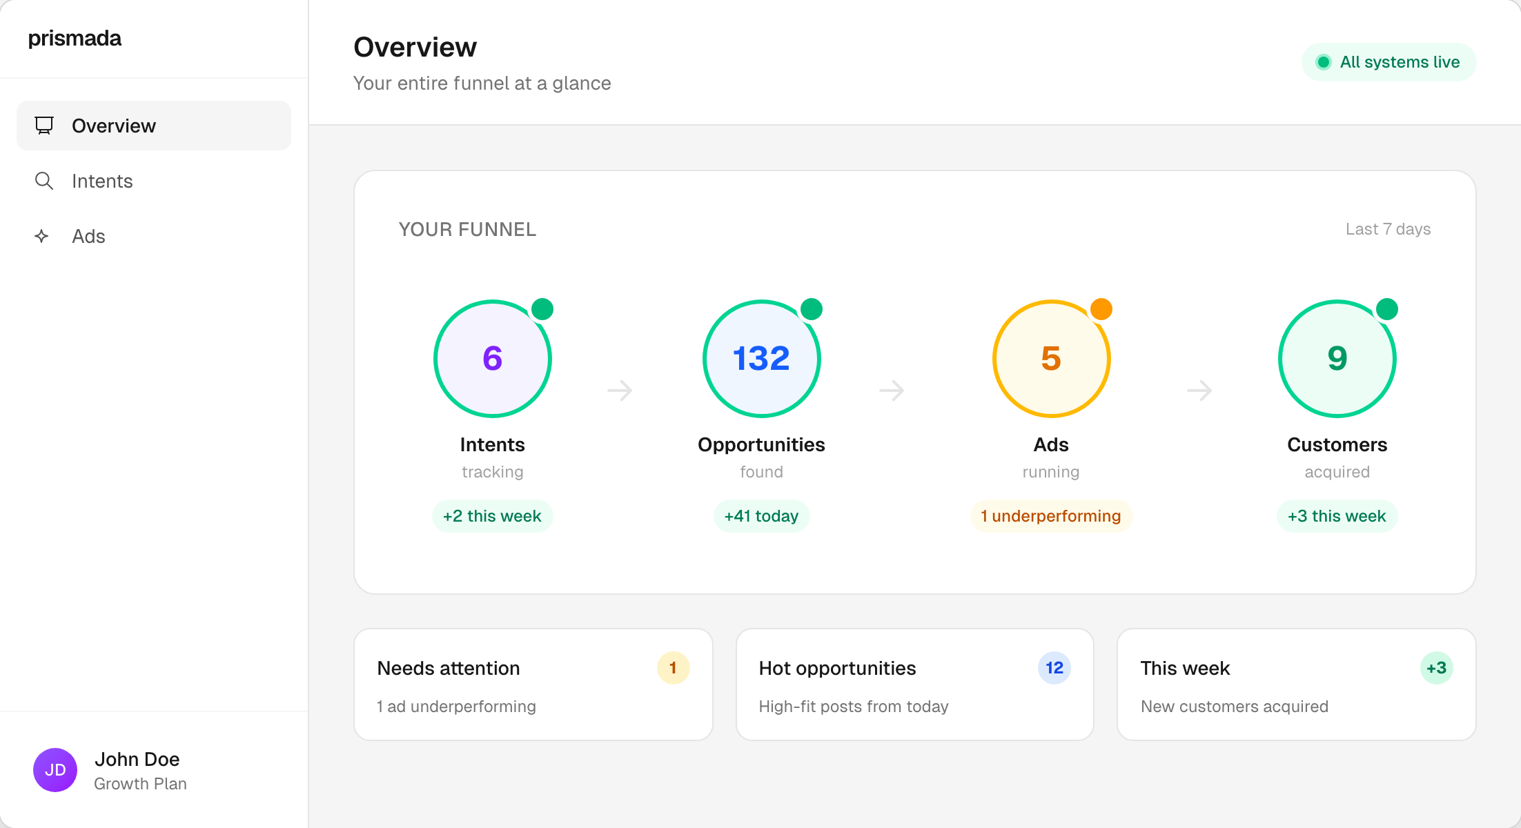The width and height of the screenshot is (1521, 828).
Task: Click the magnifying glass icon beside Intents
Action: coord(44,181)
